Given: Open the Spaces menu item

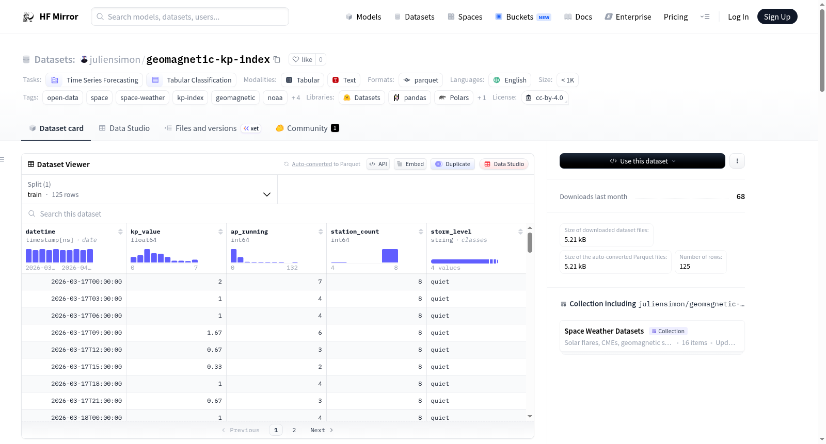Looking at the screenshot, I should point(465,17).
